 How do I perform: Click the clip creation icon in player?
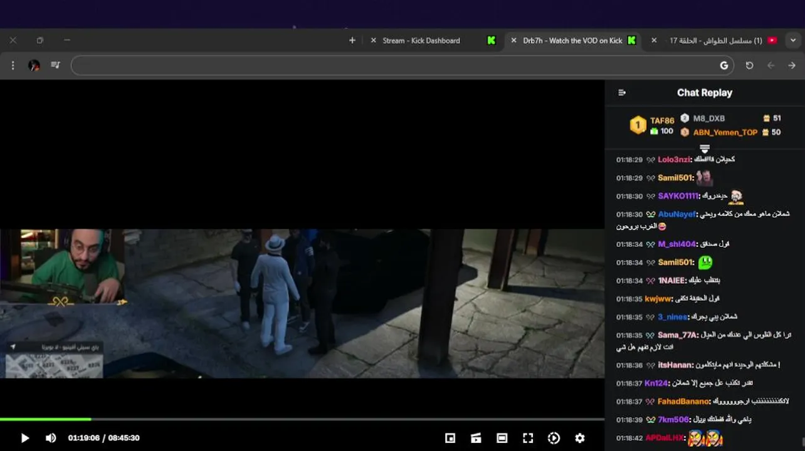[x=476, y=438]
